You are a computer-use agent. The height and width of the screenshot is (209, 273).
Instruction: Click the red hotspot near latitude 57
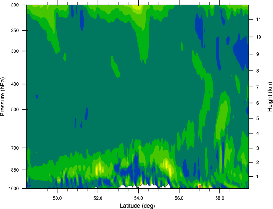200,186
